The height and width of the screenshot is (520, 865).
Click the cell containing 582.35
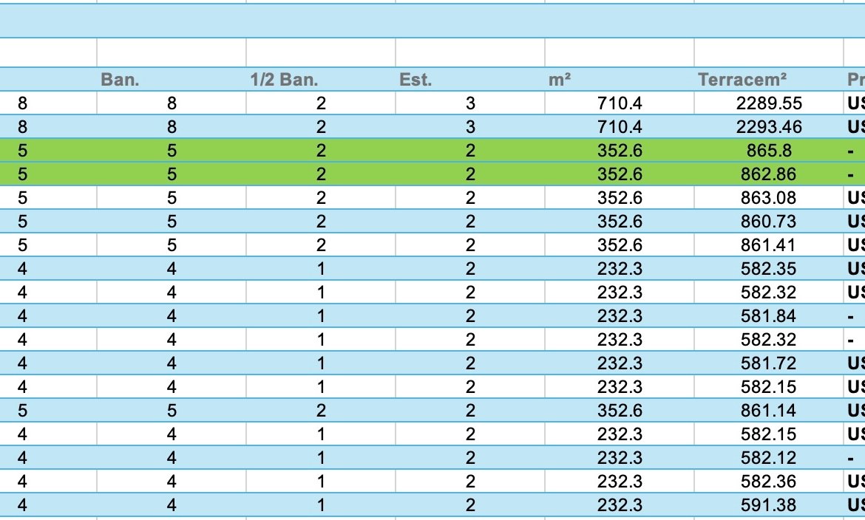[x=769, y=269]
